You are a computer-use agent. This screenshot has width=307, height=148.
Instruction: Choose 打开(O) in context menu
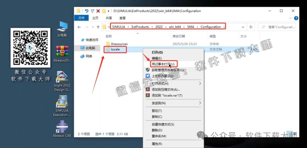coord(157,52)
